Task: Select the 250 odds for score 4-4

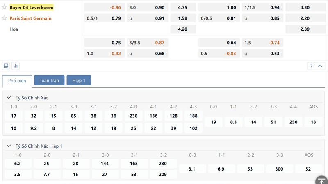Action: [293, 122]
